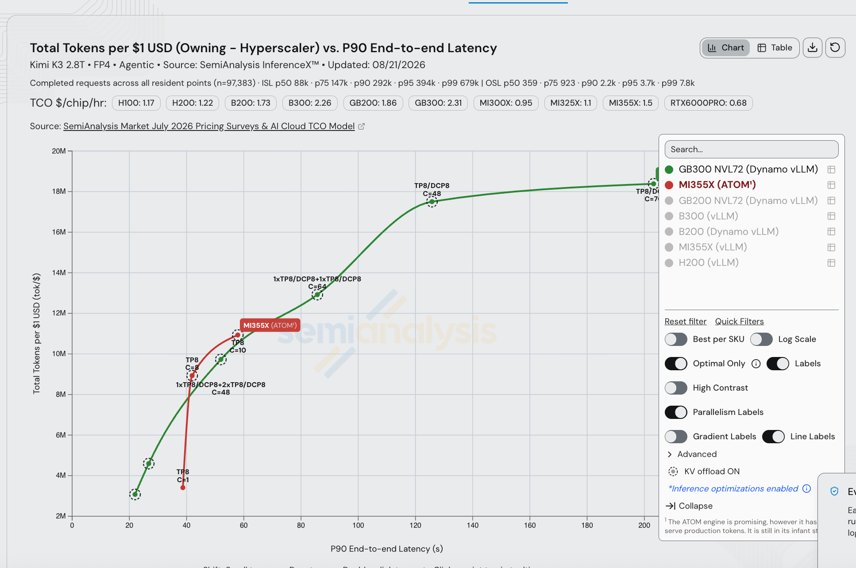Click the red TP8 C=10 data point
Screen dimensions: 856x568
(x=238, y=335)
